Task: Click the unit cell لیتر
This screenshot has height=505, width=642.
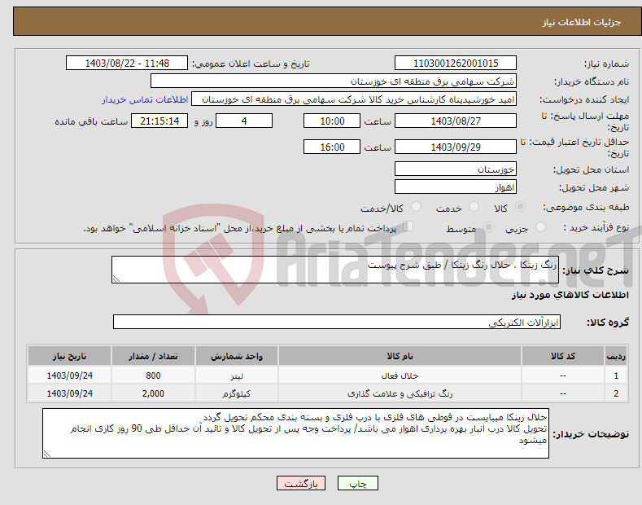Action: [237, 375]
